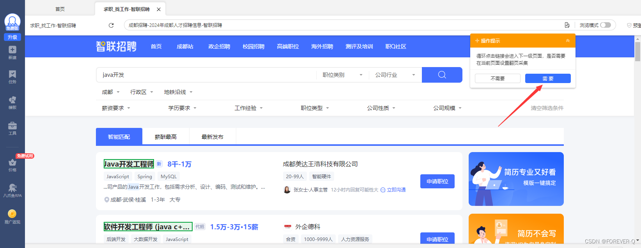This screenshot has width=641, height=248.
Task: Open the 软件开发工程师 job title link
Action: coord(148,227)
